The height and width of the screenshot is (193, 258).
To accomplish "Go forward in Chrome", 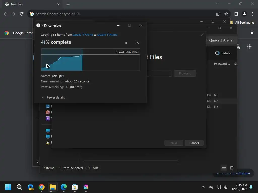I will click(14, 14).
